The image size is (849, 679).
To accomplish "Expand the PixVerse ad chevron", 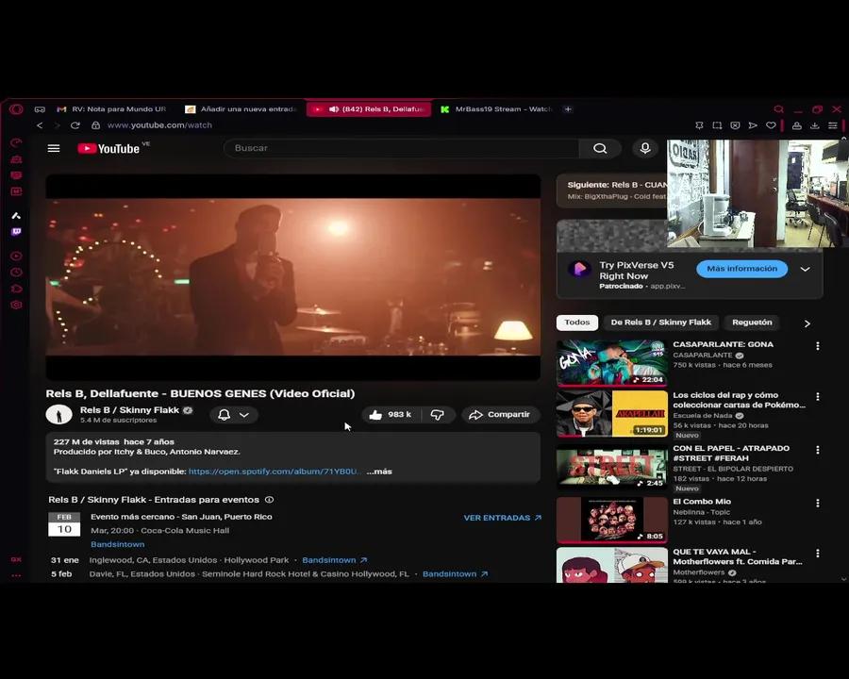I will point(806,269).
